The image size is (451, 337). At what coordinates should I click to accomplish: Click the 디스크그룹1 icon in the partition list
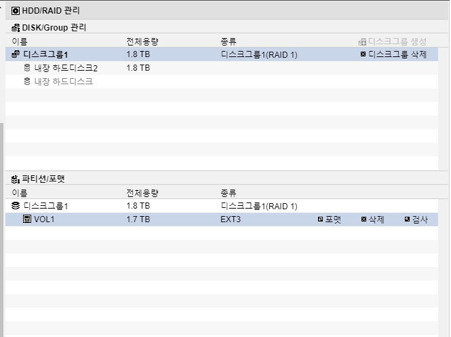(16, 206)
